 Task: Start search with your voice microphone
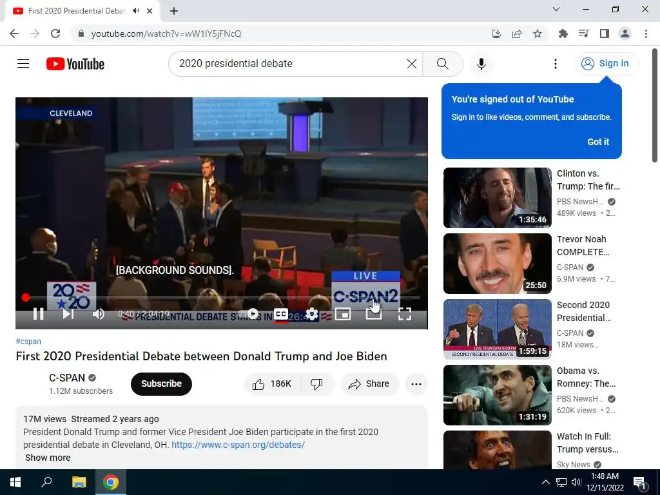481,64
